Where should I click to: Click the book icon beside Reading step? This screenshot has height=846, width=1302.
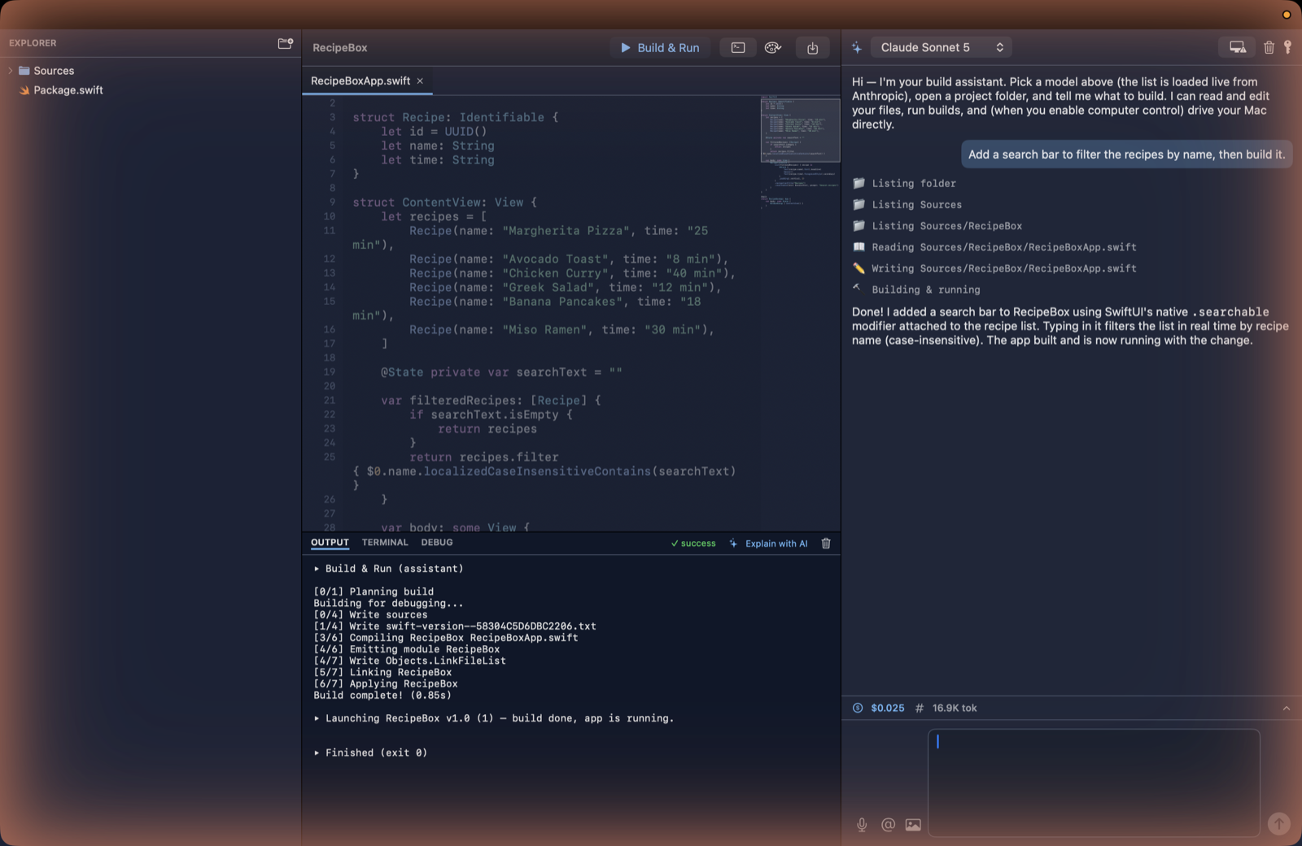point(859,246)
